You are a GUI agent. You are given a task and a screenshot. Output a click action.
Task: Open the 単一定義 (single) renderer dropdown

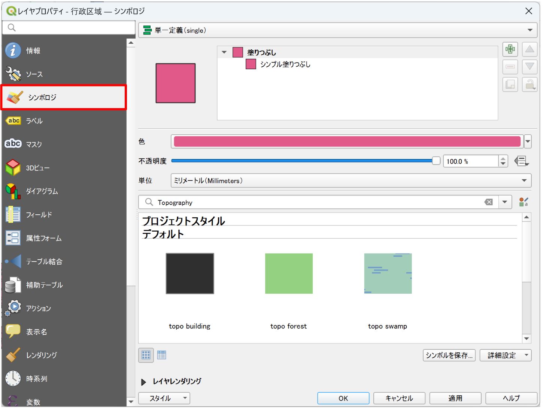click(x=338, y=30)
